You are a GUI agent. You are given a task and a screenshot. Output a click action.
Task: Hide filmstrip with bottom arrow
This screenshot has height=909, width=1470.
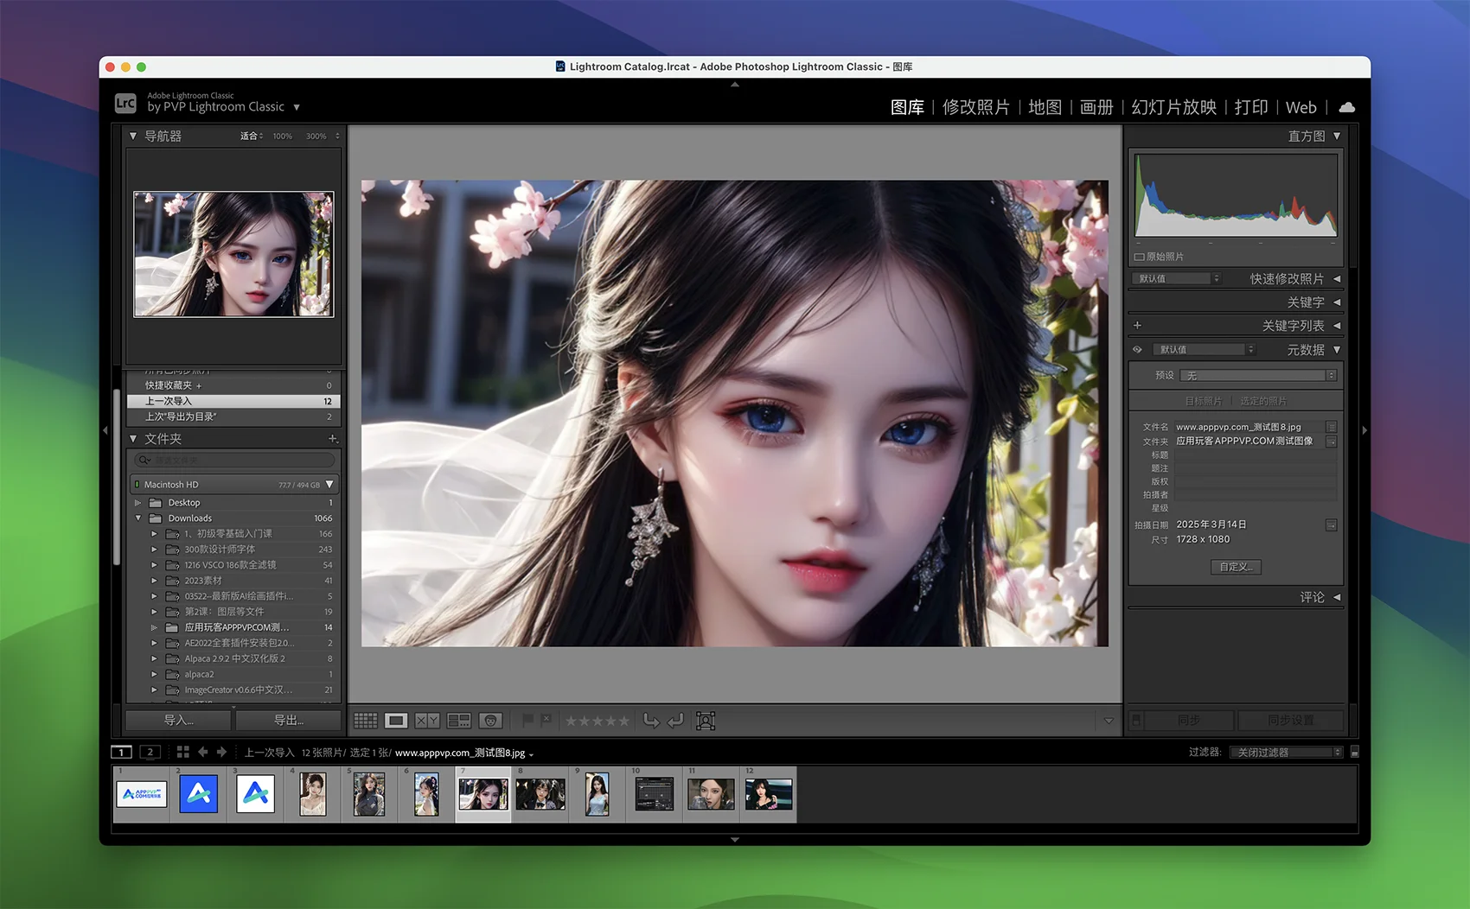tap(735, 839)
